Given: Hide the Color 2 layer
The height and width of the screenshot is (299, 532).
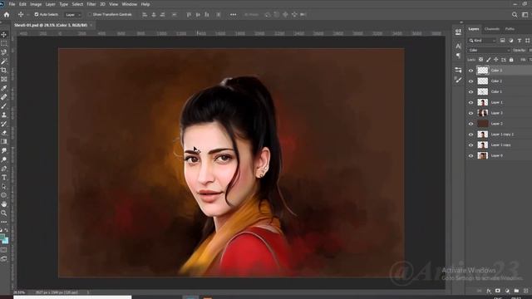Looking at the screenshot, I should (471, 81).
